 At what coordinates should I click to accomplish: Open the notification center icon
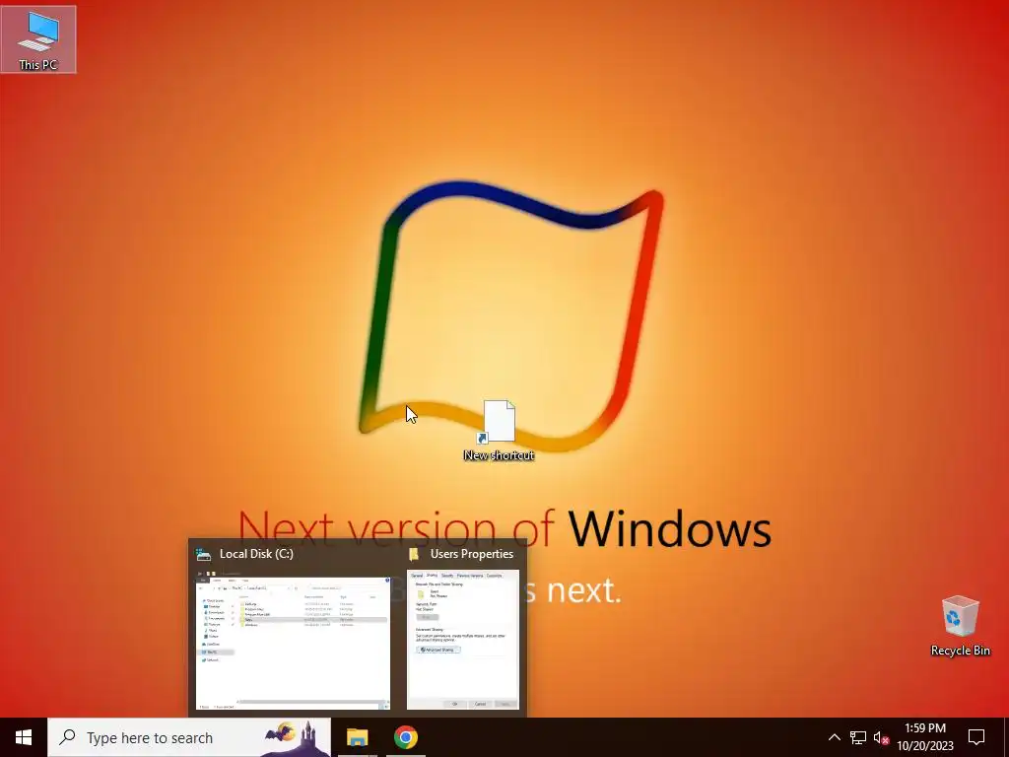point(976,737)
